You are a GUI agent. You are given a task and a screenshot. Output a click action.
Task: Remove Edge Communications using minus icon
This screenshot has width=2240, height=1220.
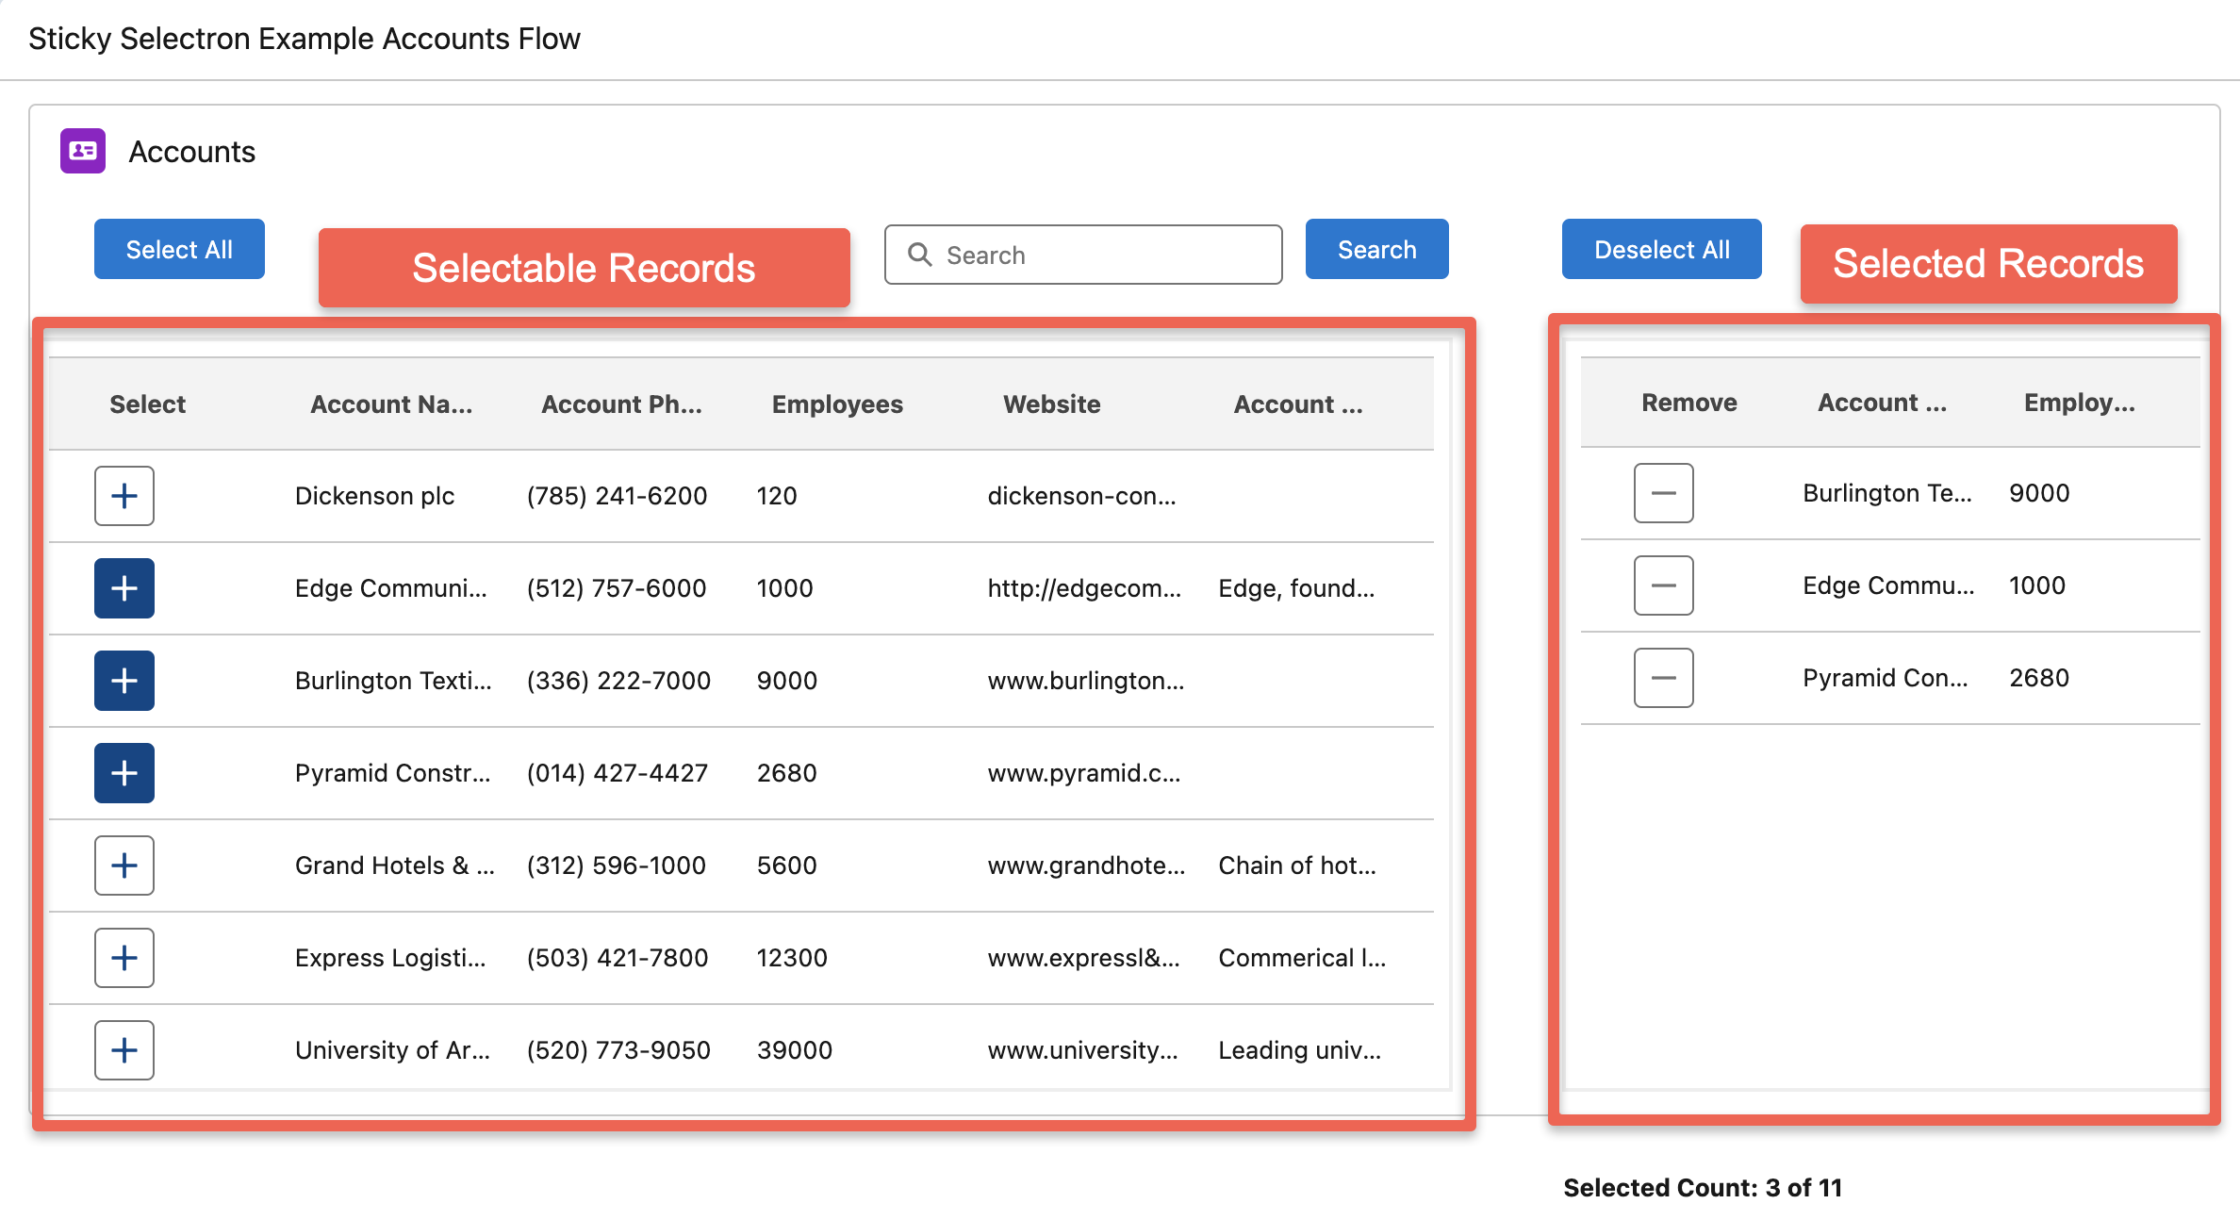coord(1664,585)
